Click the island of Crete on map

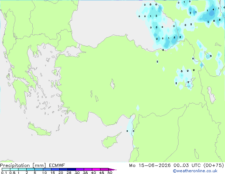[39, 130]
